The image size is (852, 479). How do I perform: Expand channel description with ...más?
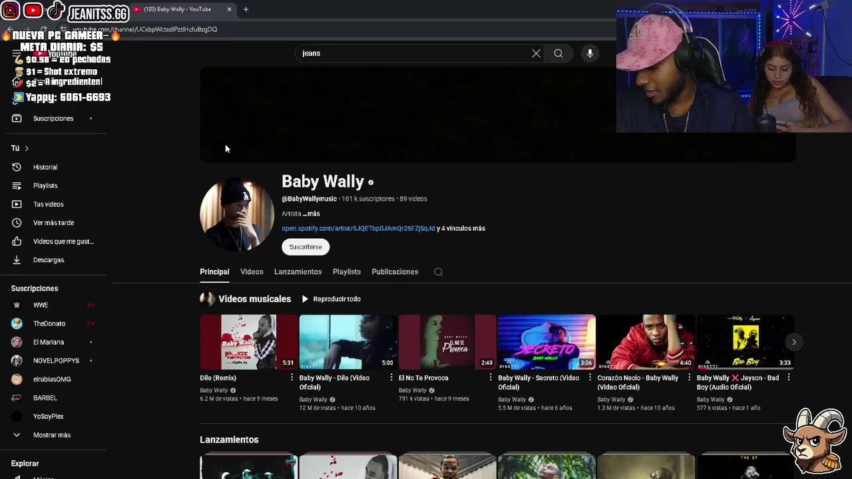tap(312, 214)
